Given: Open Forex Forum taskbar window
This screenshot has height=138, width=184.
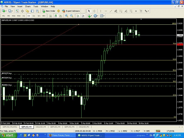Looking at the screenshot, I should [x=61, y=135].
